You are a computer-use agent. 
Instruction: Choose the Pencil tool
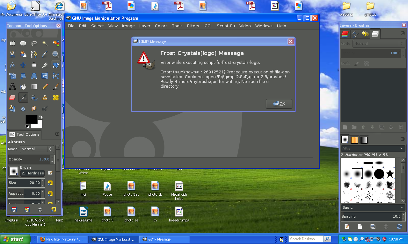pos(45,87)
